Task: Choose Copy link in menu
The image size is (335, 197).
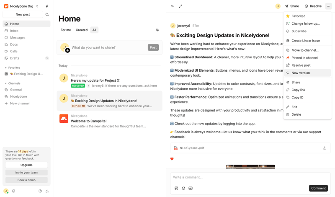Action: click(307, 90)
